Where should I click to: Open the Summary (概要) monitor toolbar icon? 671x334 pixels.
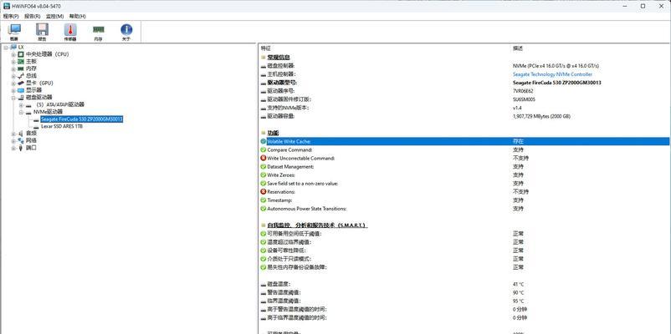click(x=14, y=29)
